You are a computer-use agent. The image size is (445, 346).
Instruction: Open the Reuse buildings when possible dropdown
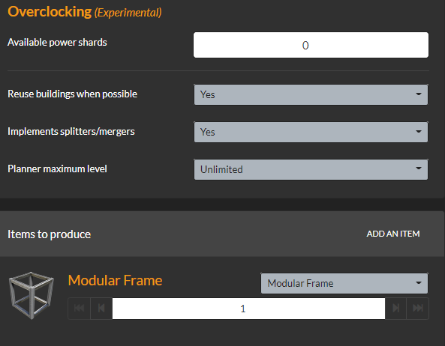(311, 94)
